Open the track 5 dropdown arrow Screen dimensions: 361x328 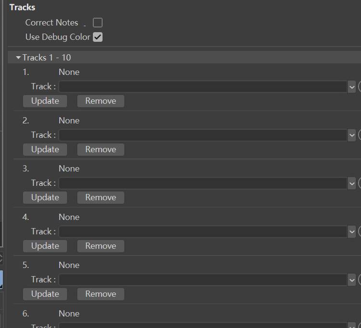[352, 280]
